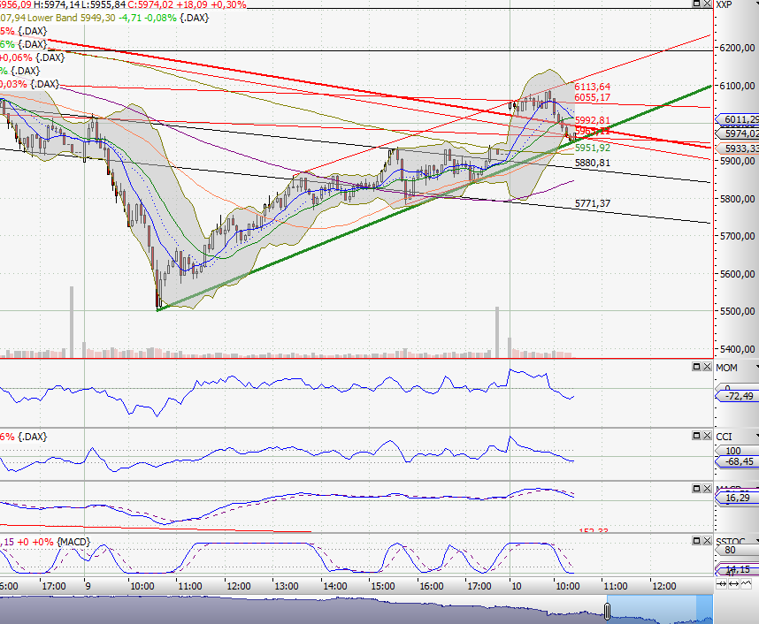The image size is (759, 624).
Task: Click the {.DAX} legend in CCI panel
Action: (x=33, y=437)
